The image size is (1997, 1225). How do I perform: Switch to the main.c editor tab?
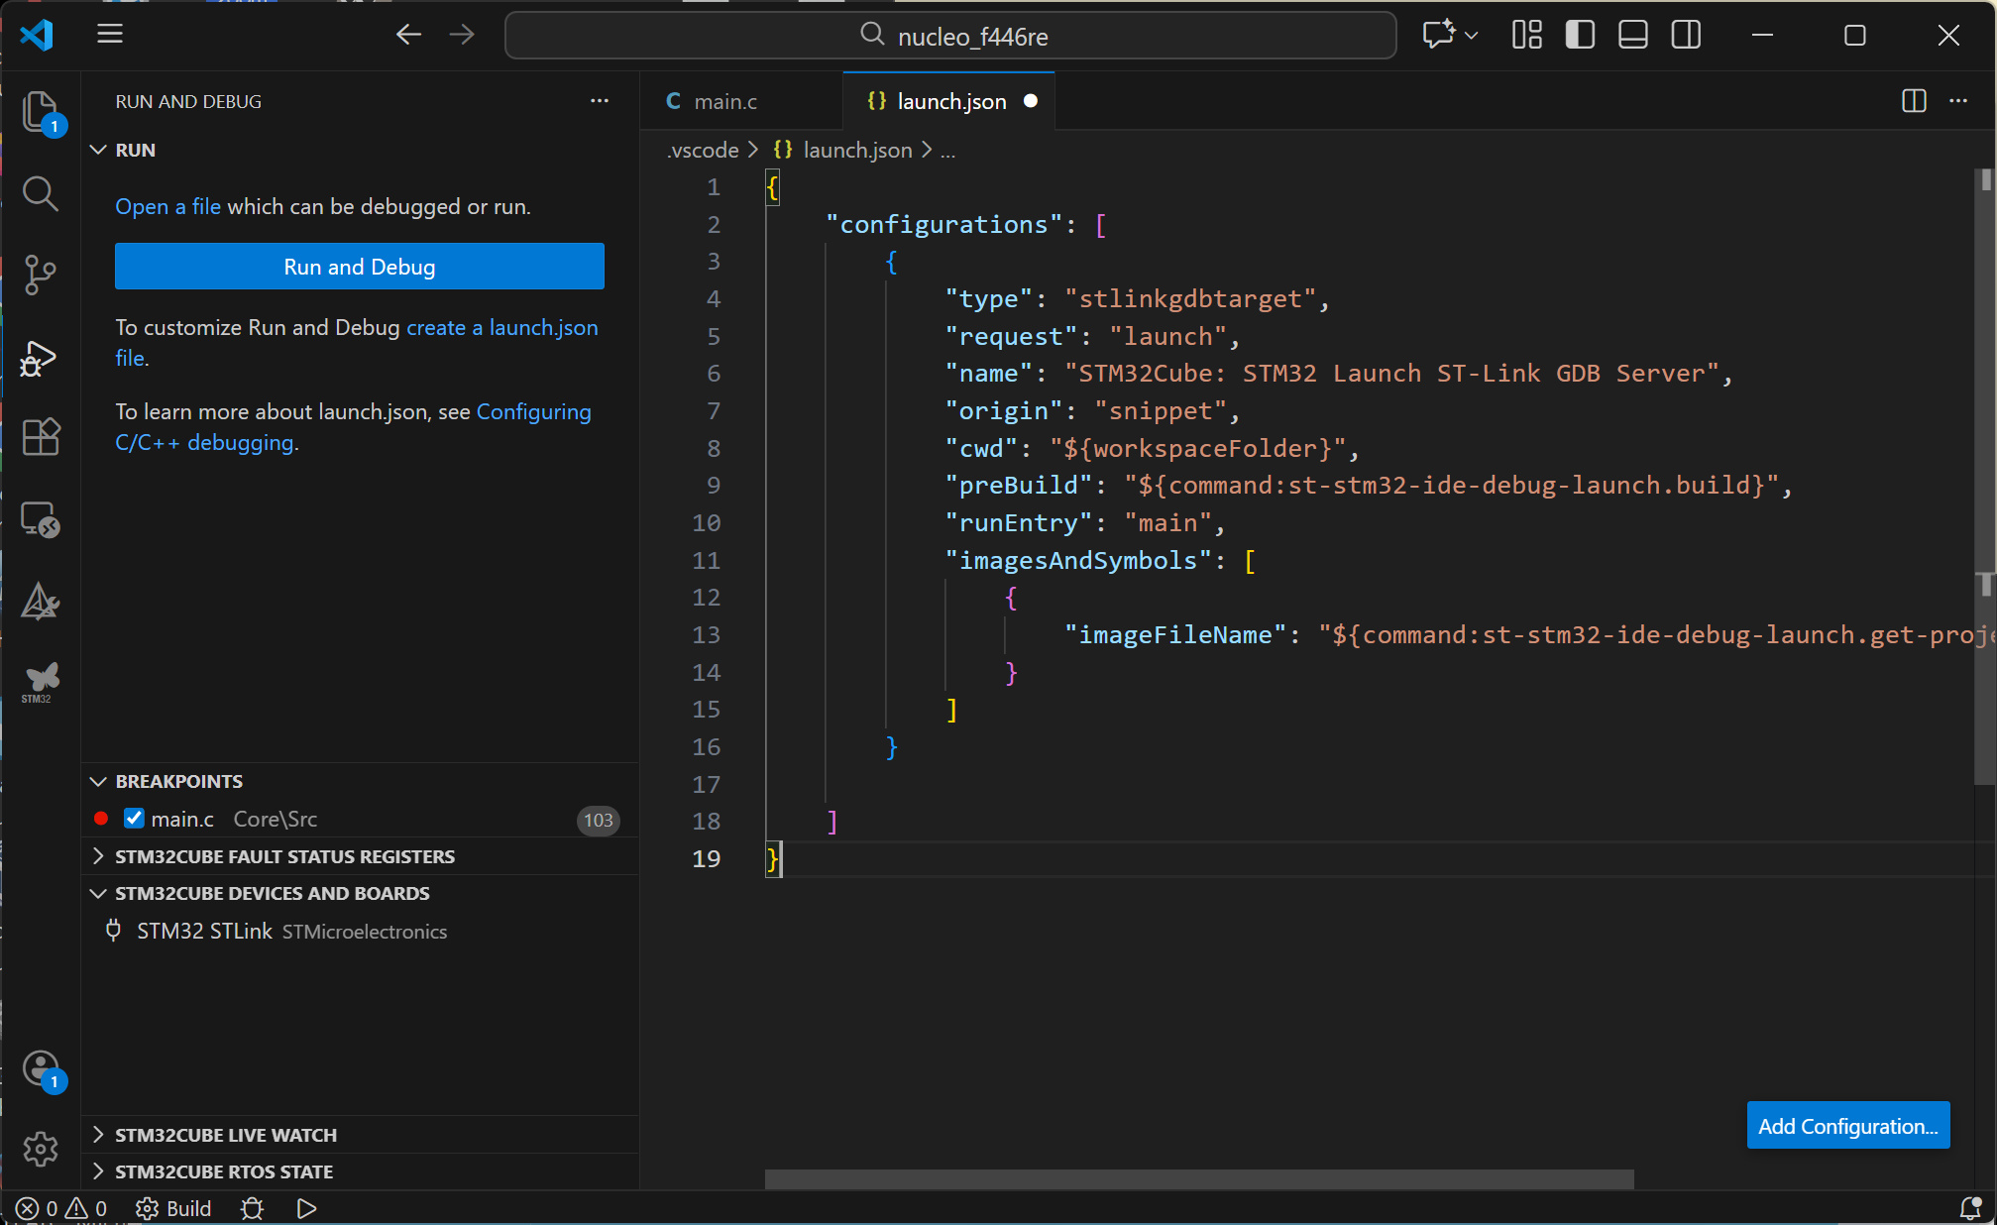[724, 101]
